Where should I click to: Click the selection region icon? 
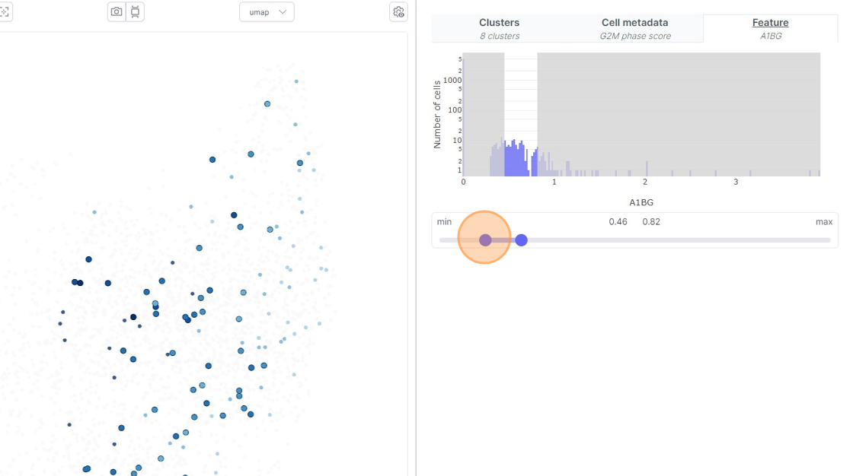point(5,11)
